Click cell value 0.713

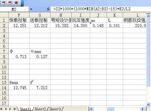point(19,56)
